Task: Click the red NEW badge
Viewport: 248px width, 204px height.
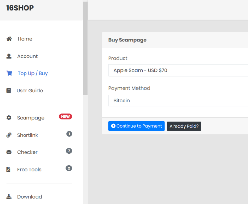Action: point(65,116)
